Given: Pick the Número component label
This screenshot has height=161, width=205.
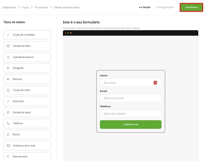Looking at the screenshot, I should click(x=17, y=79).
